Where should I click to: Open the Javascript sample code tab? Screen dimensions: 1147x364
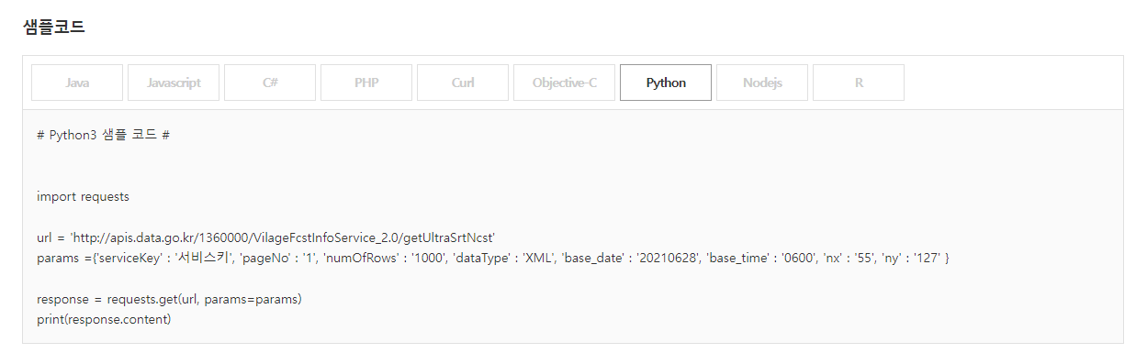tap(174, 83)
